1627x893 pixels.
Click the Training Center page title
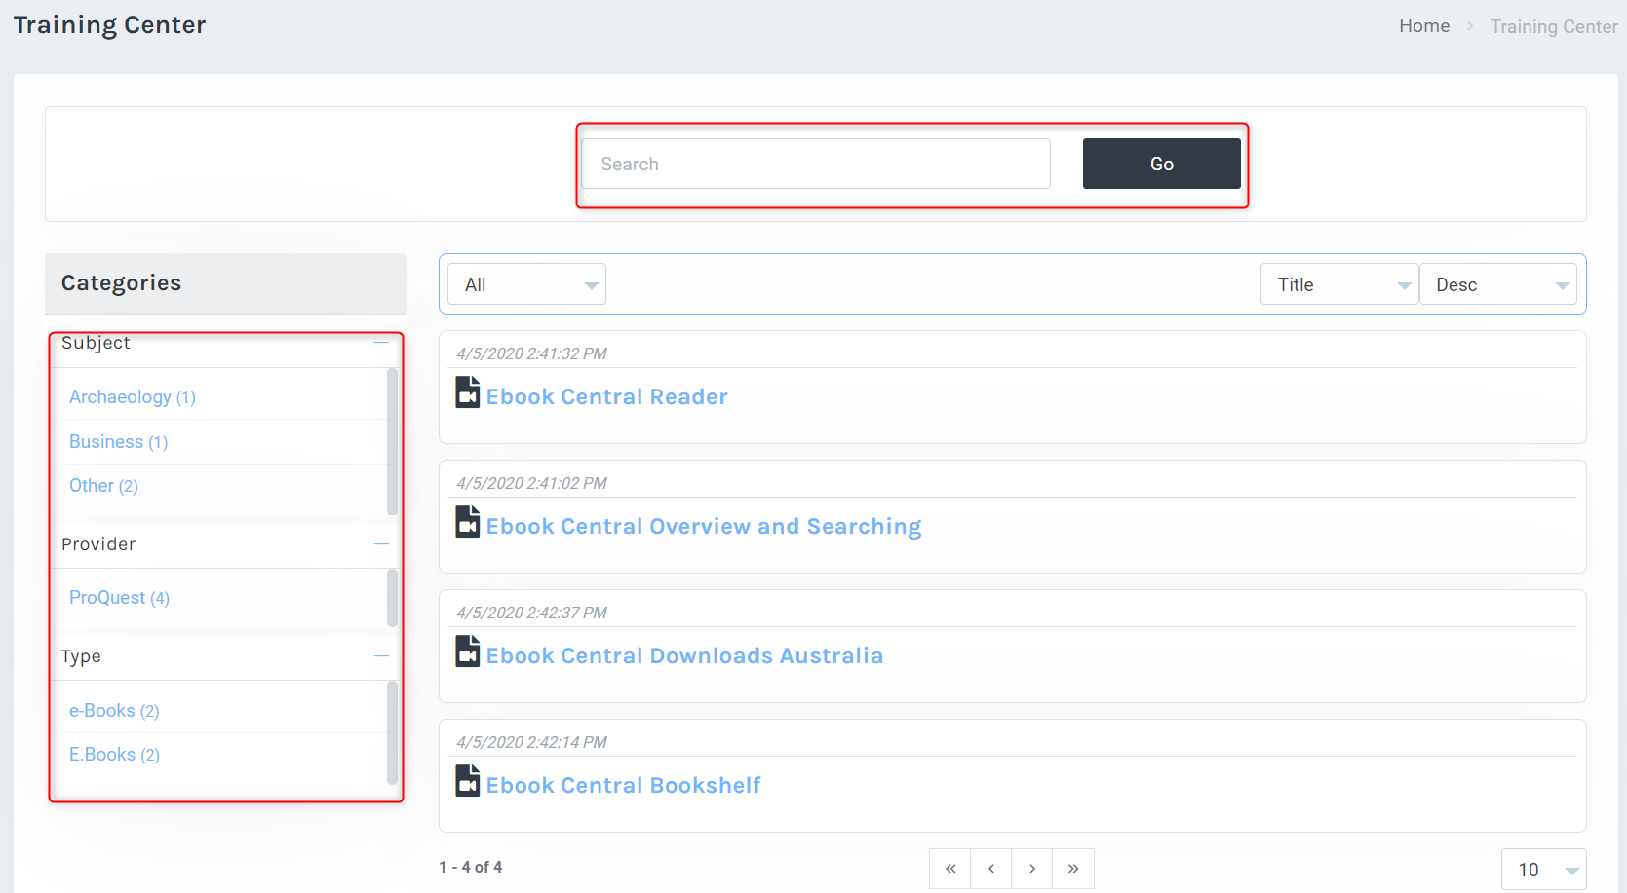(x=110, y=25)
